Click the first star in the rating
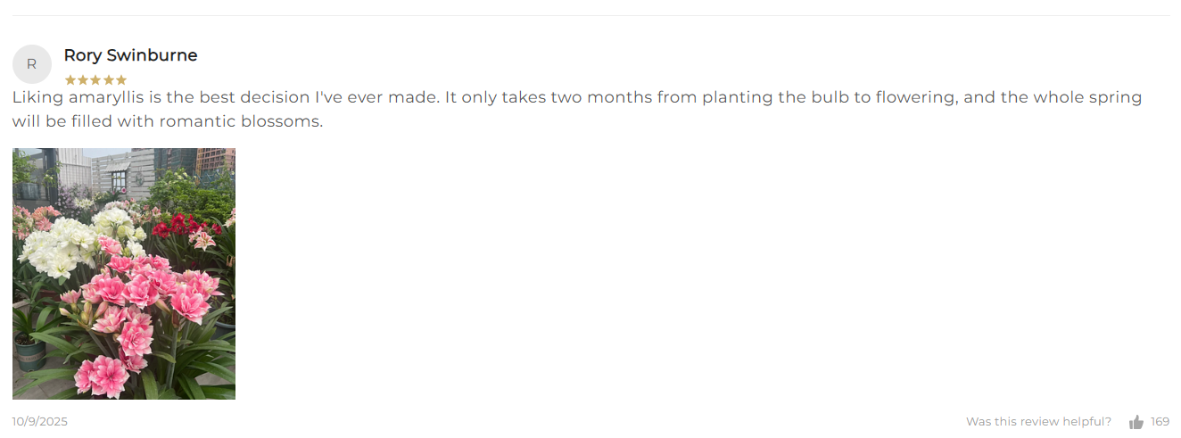The width and height of the screenshot is (1181, 438). [70, 80]
